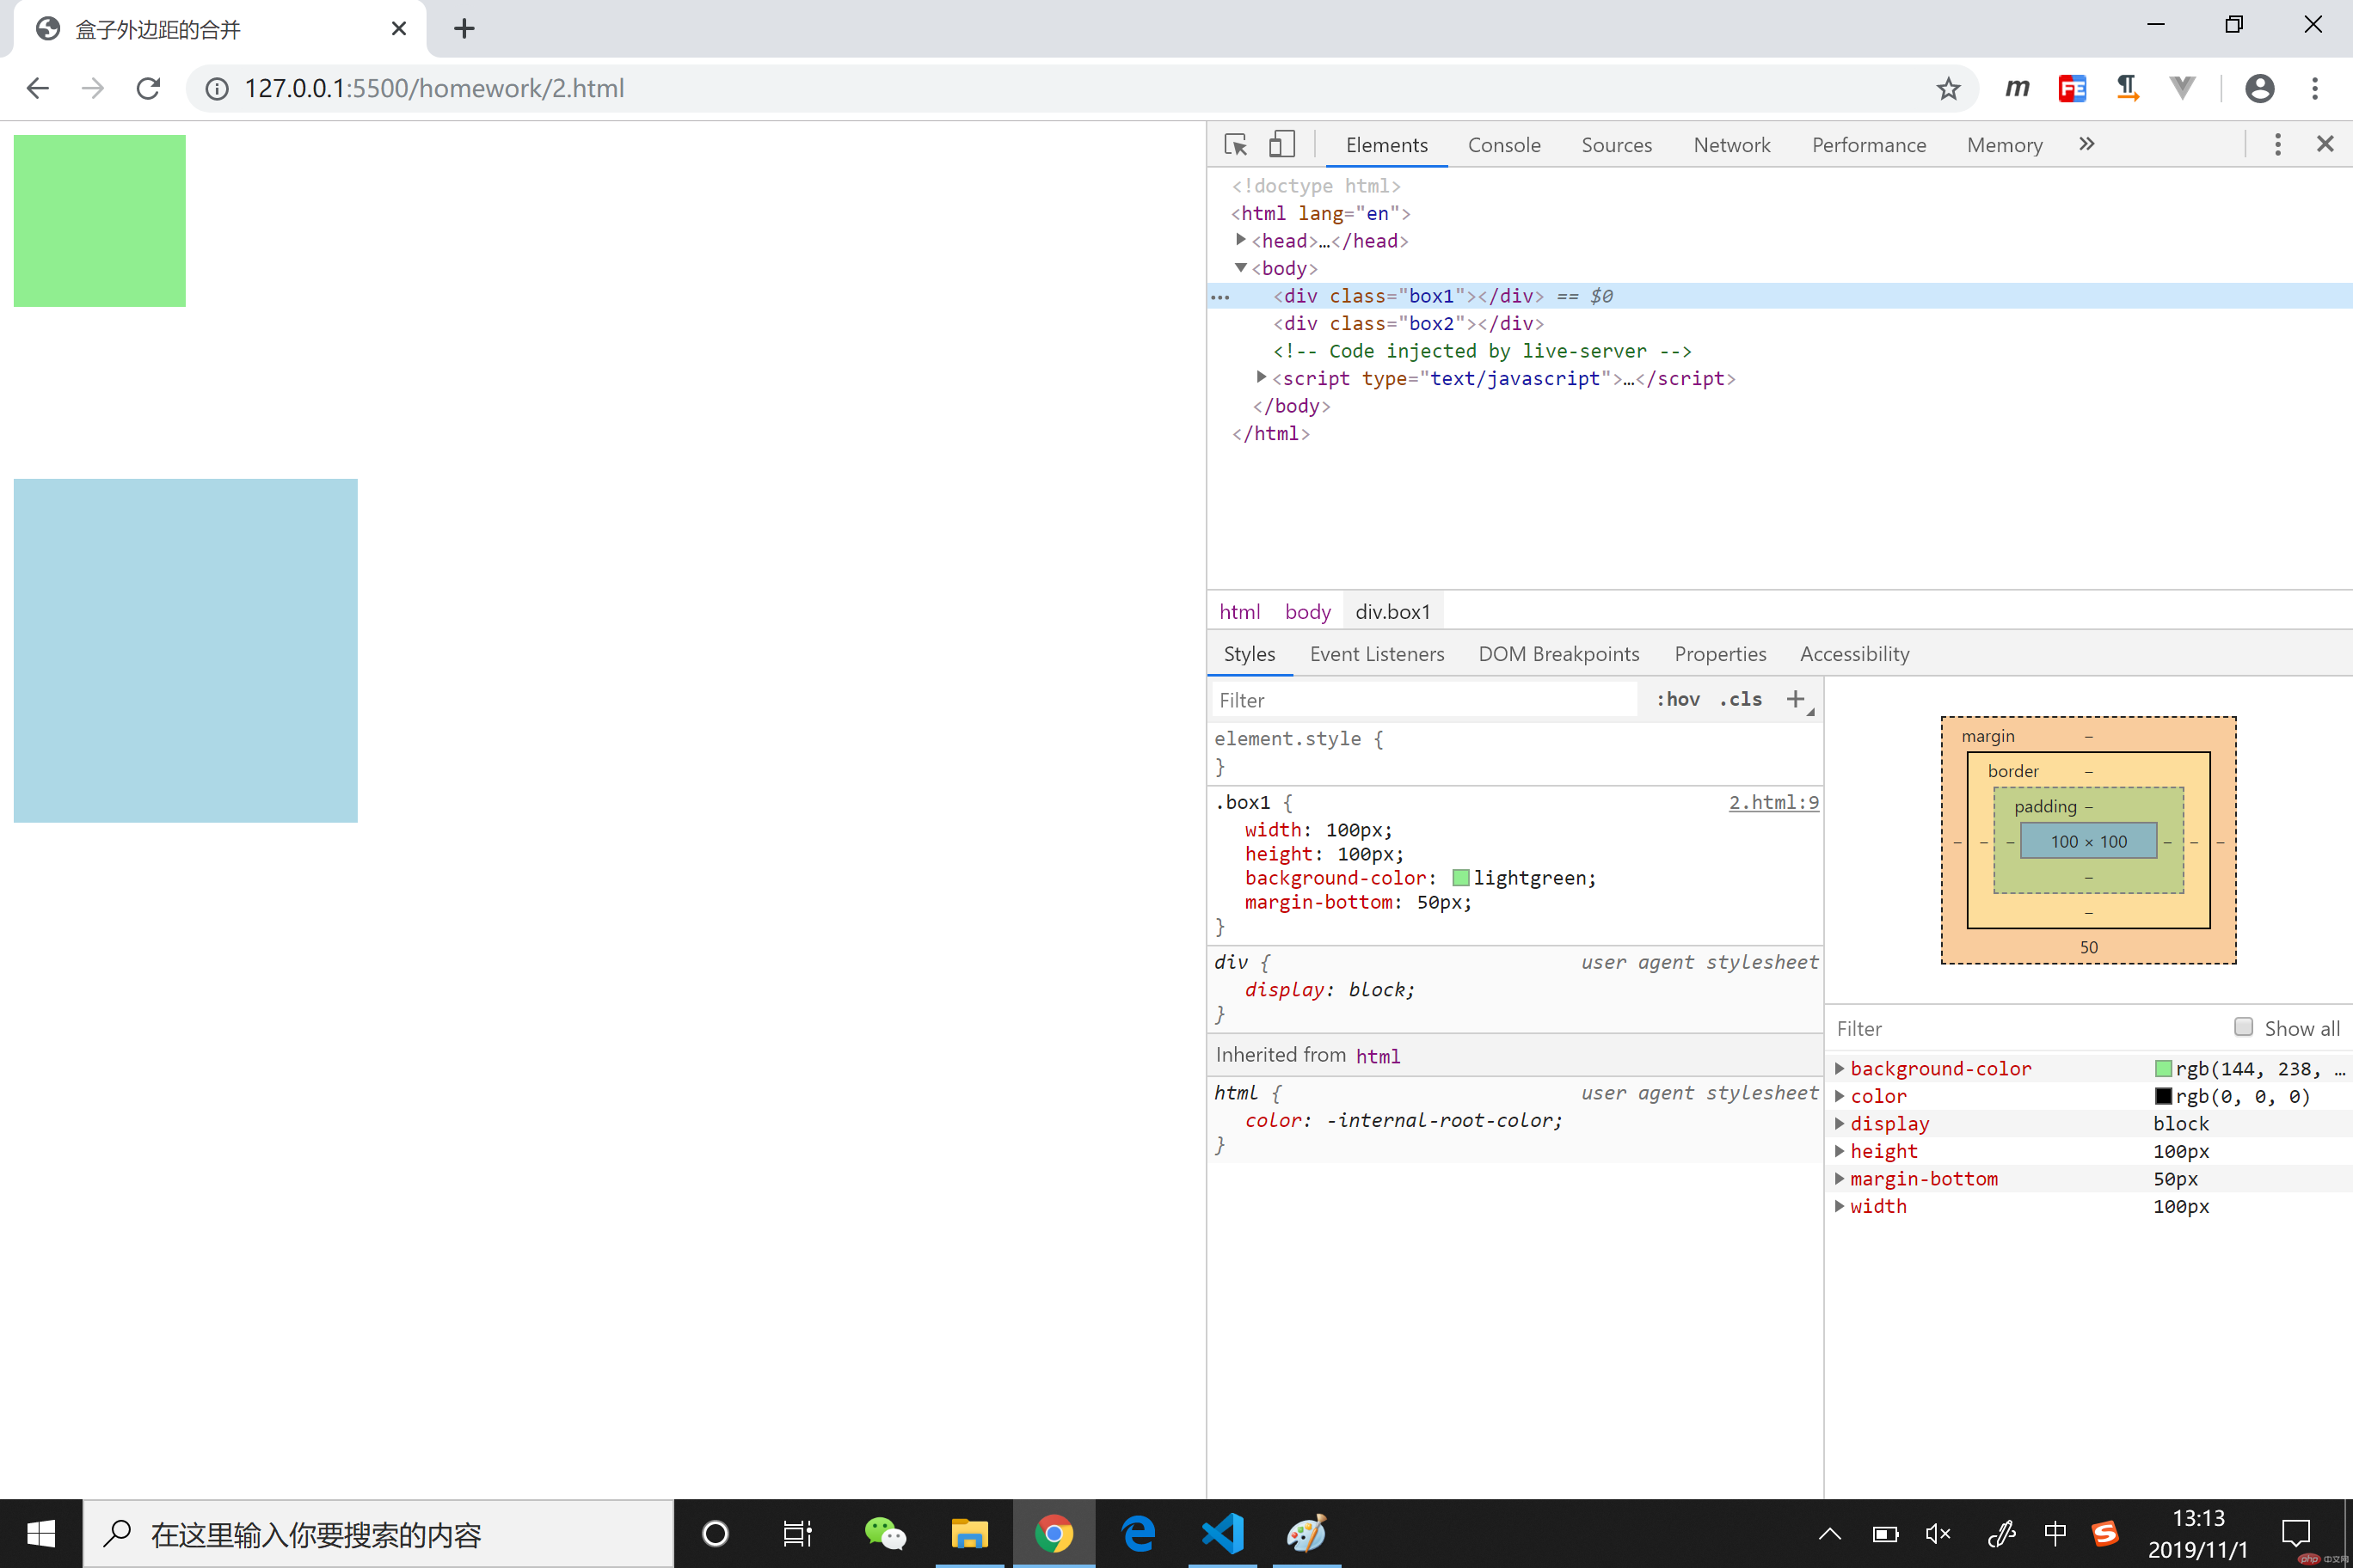Click the site information icon in the address bar

coord(216,89)
